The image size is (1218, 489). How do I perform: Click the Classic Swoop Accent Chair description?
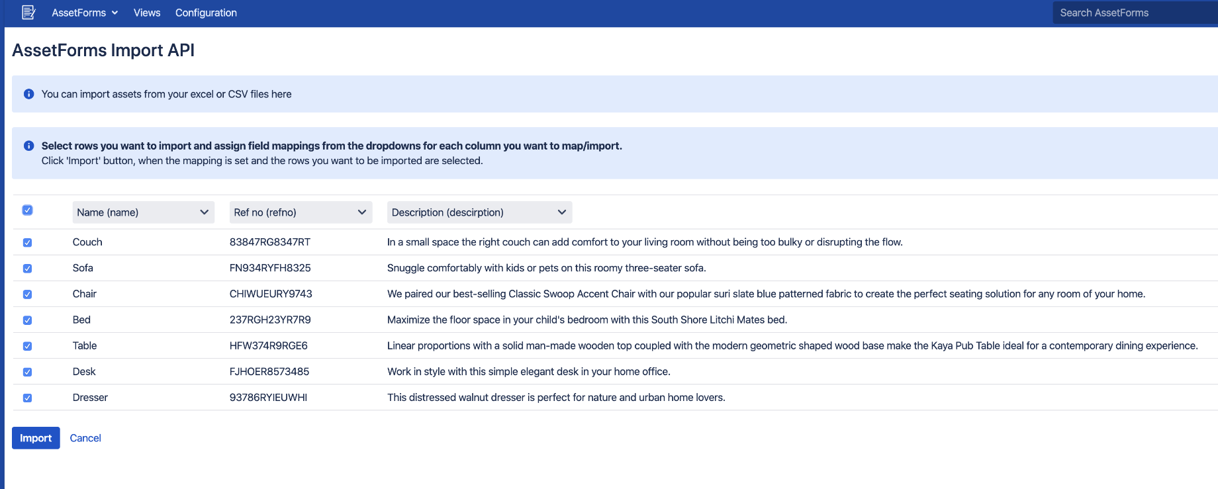767,294
